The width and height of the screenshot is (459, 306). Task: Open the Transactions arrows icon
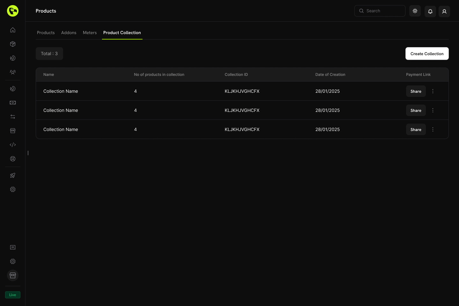tap(13, 117)
